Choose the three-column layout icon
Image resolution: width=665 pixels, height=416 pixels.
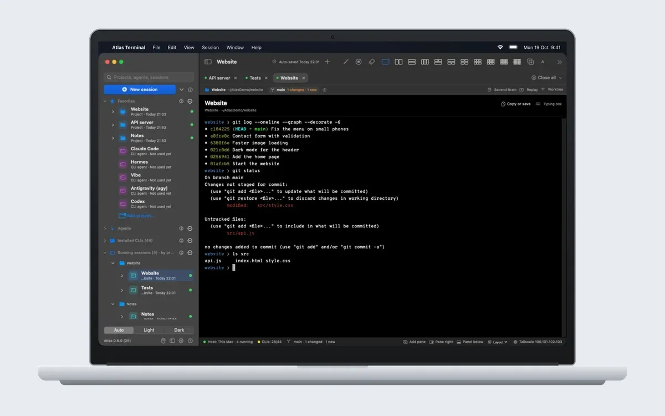click(425, 62)
